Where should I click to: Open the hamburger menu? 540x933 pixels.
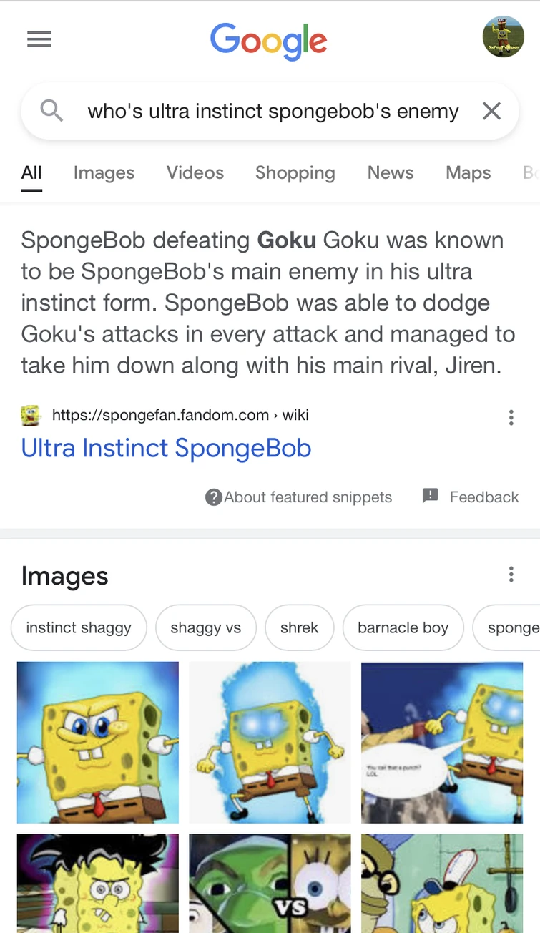(39, 39)
